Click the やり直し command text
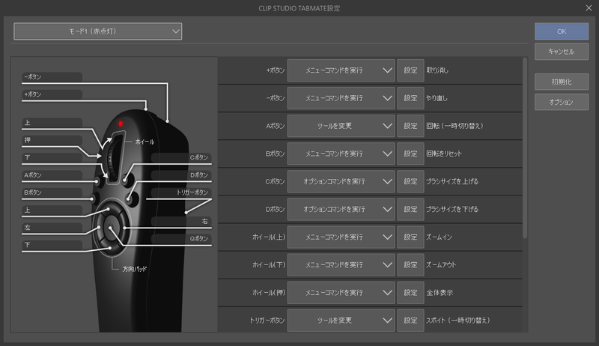This screenshot has width=599, height=346. coord(437,98)
